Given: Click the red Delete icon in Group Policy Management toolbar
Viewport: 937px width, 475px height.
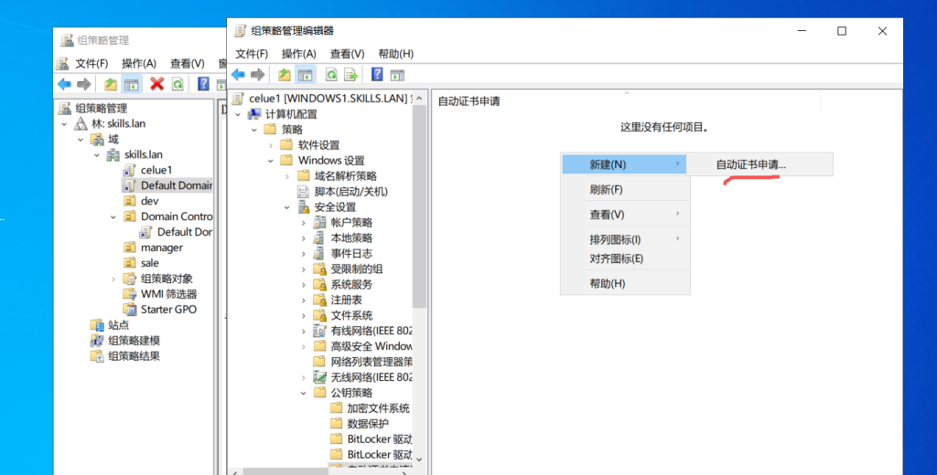Looking at the screenshot, I should (156, 84).
